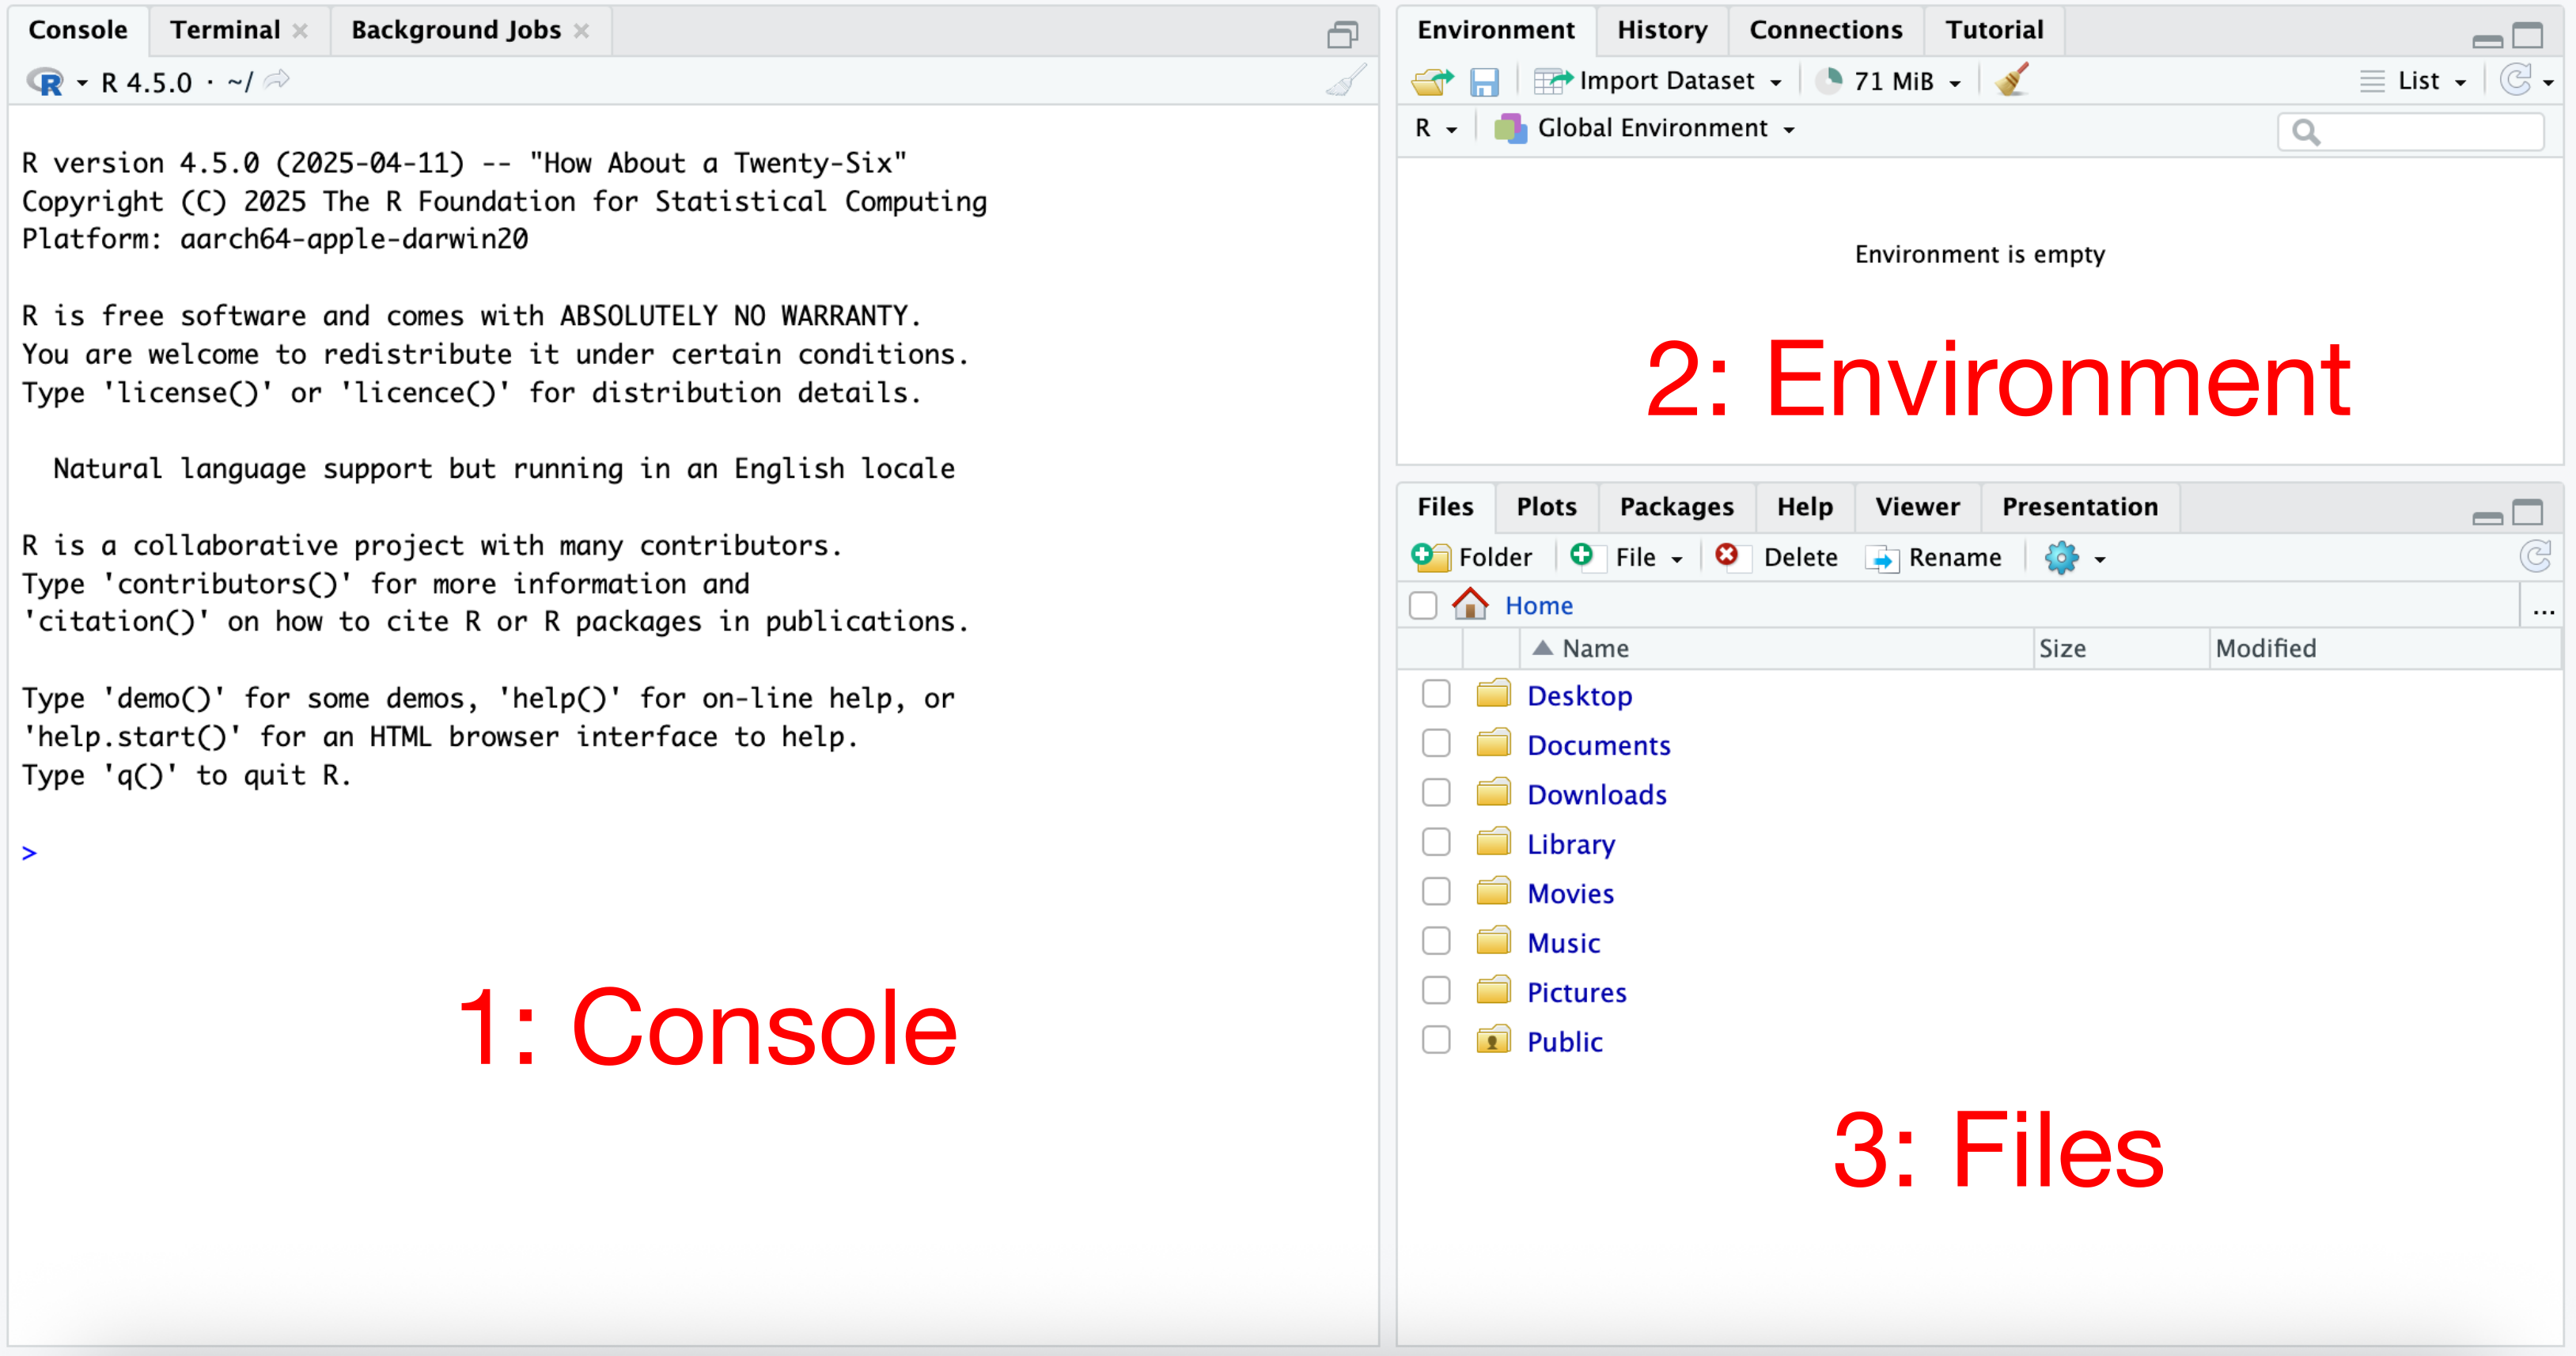This screenshot has width=2576, height=1356.
Task: Open the path browser ellipsis button
Action: tap(2544, 610)
